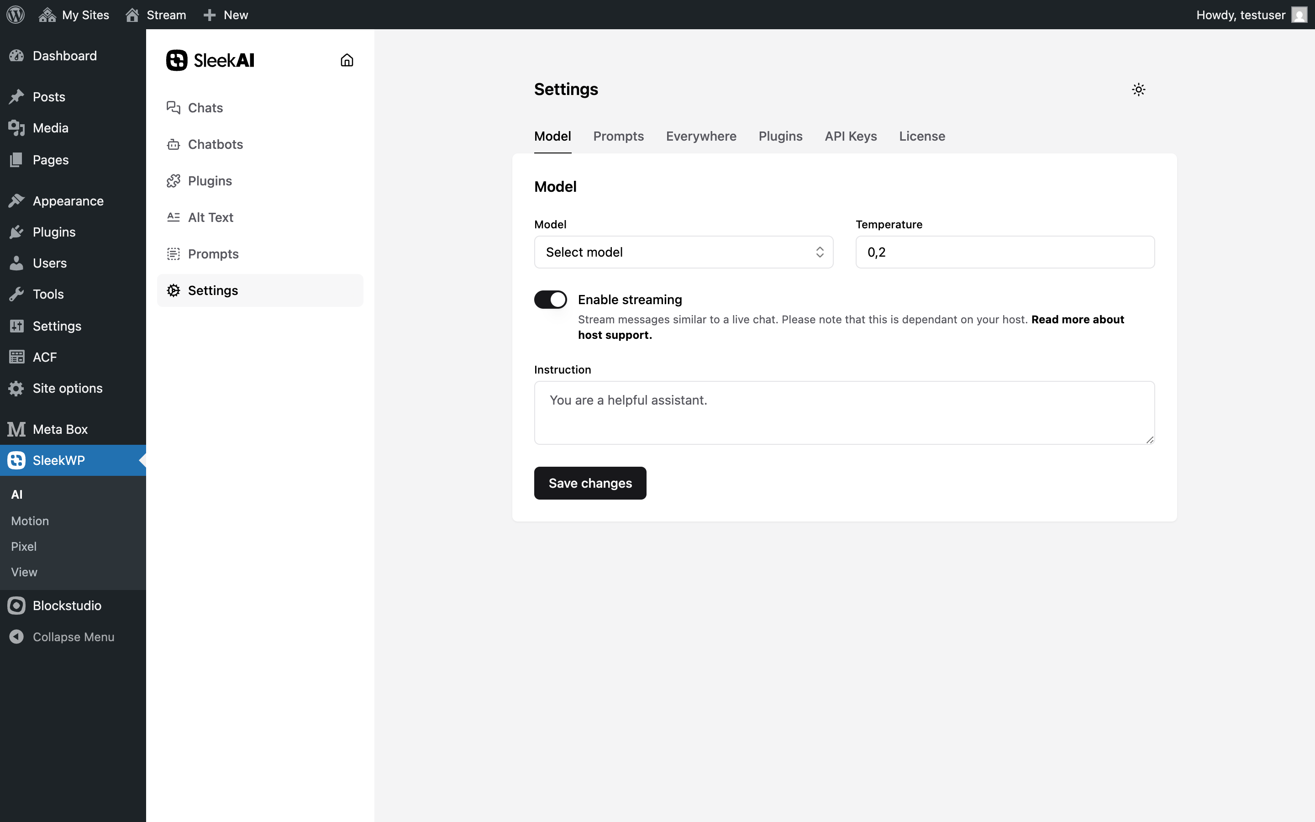Screen dimensions: 1315x822
Task: Click the Chatbots robot icon
Action: (174, 144)
